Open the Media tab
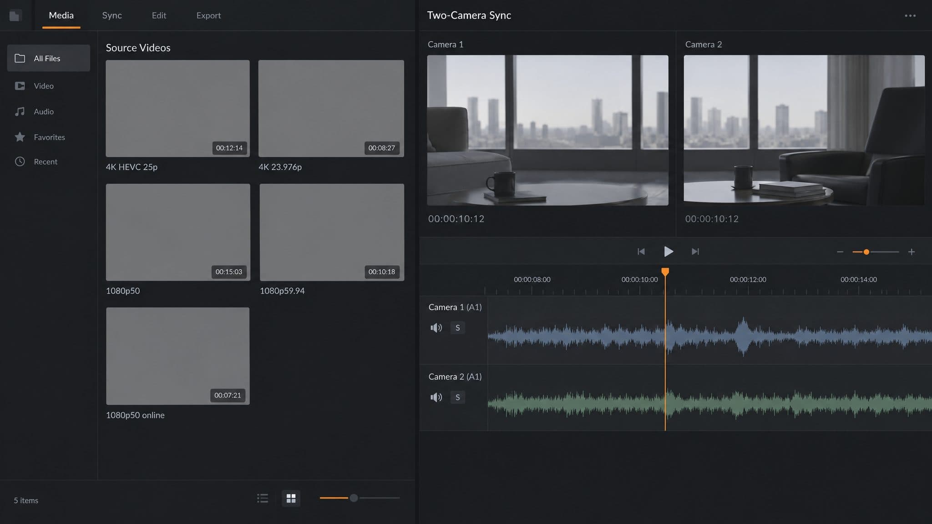 [x=61, y=15]
